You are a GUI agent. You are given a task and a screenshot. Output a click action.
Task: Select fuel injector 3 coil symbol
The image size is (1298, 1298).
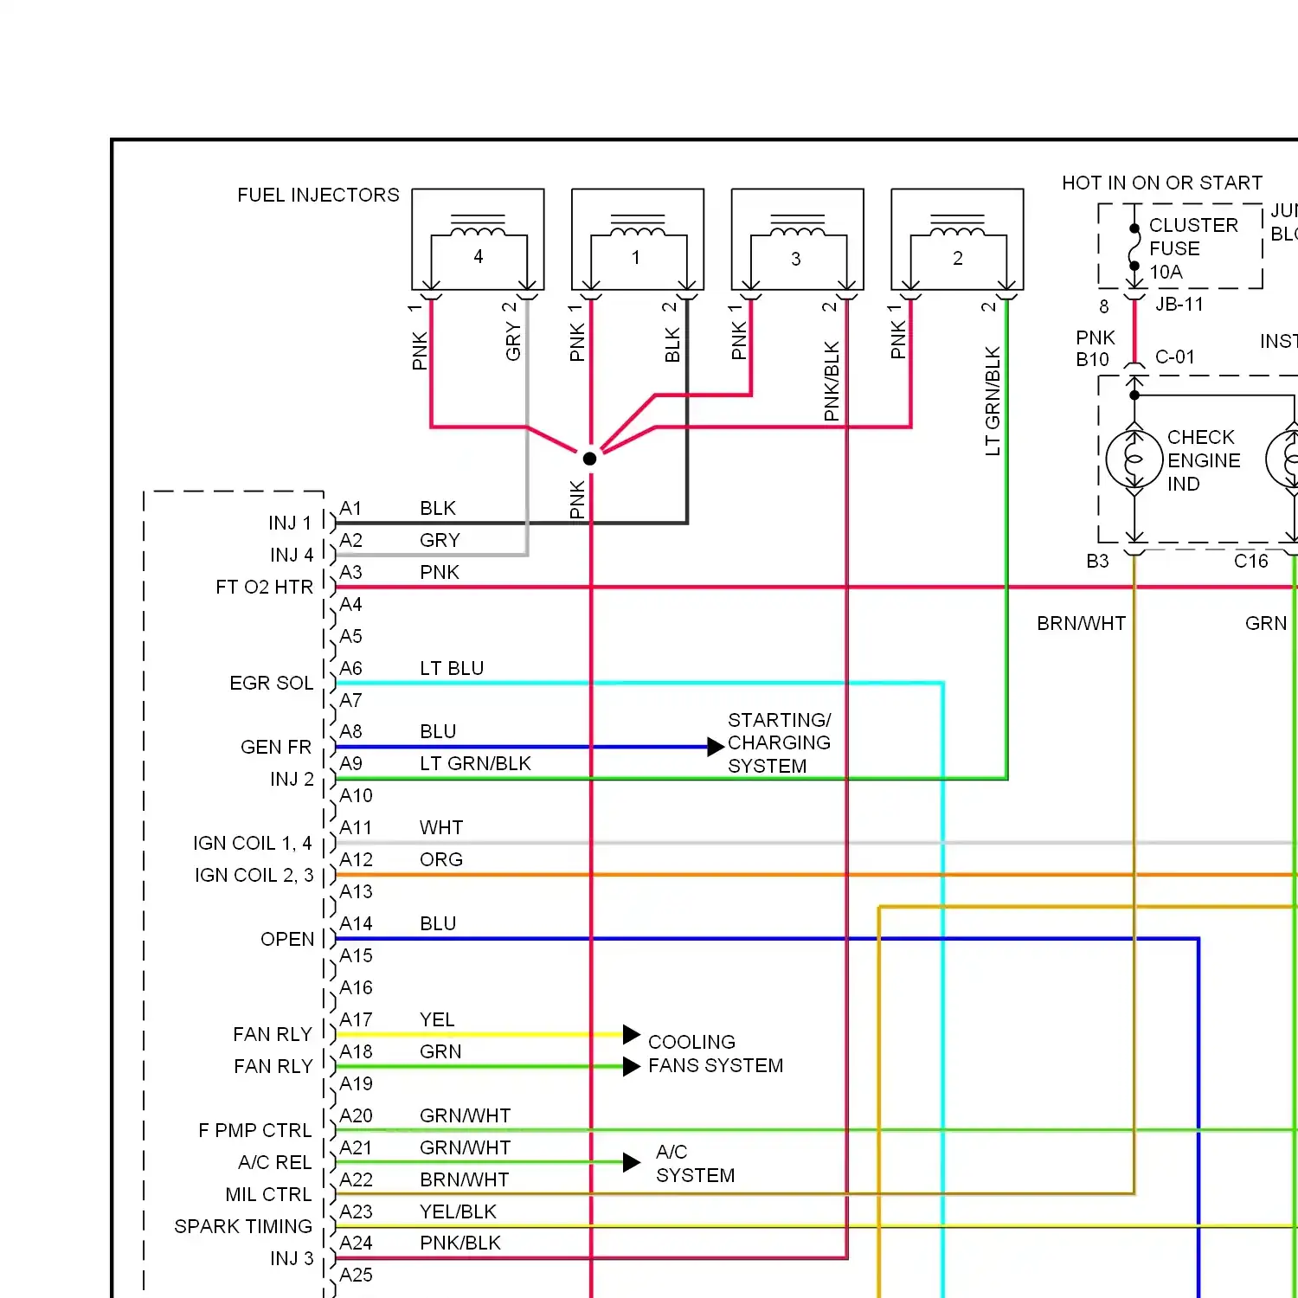797,225
